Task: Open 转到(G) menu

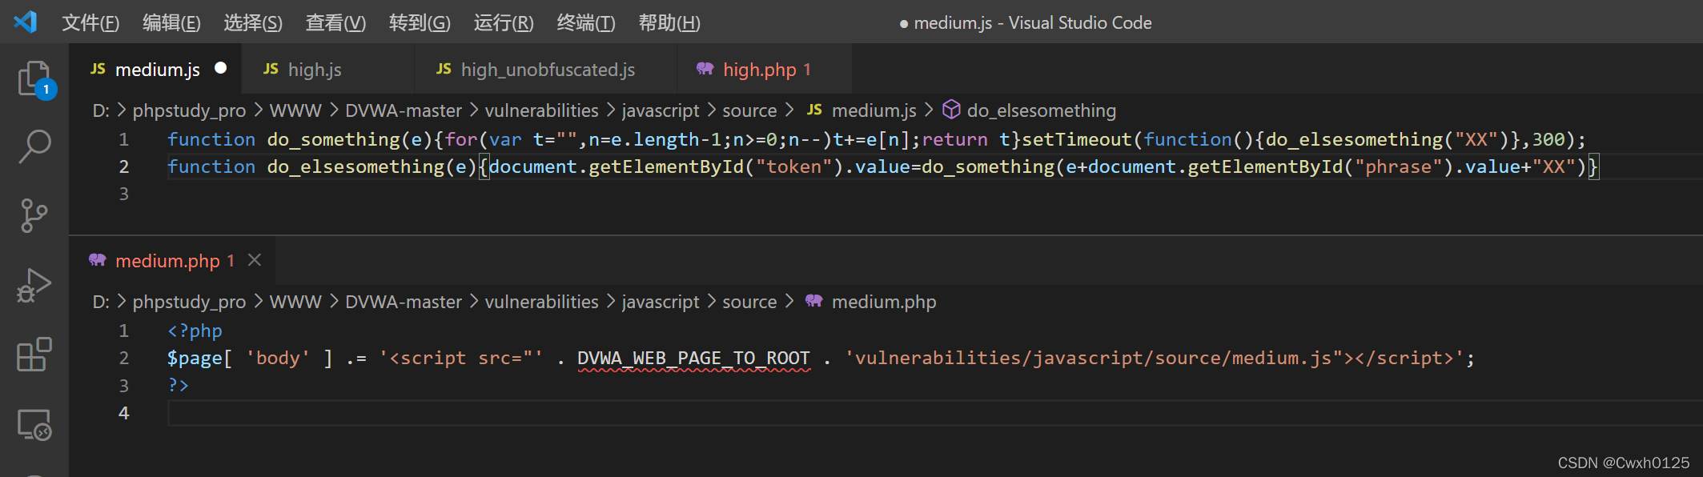Action: click(x=420, y=22)
